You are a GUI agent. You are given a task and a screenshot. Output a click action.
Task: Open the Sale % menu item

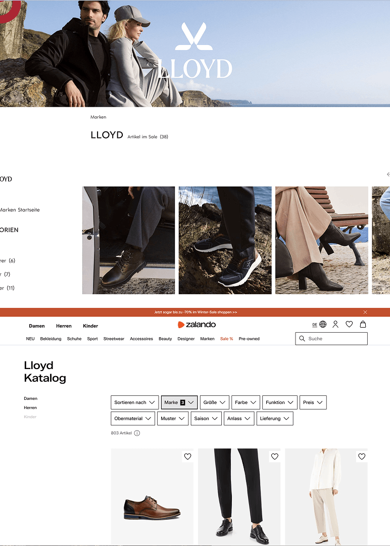pyautogui.click(x=226, y=339)
